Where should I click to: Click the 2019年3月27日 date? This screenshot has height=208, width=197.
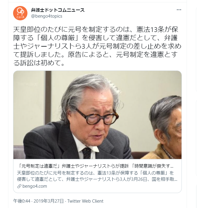pos(49,201)
